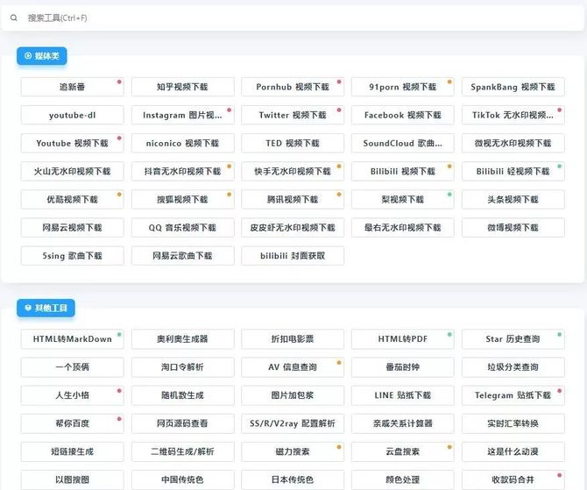This screenshot has height=490, width=587.
Task: Open 这是什么动漫 tool
Action: pyautogui.click(x=513, y=451)
